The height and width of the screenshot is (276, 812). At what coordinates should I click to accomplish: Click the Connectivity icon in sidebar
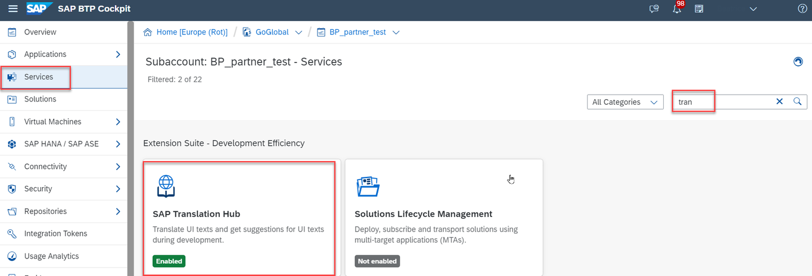click(x=12, y=167)
